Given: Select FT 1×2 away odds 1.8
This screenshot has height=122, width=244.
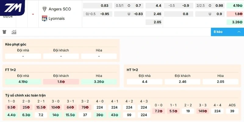Looking at the screenshot, I should tap(61, 82).
